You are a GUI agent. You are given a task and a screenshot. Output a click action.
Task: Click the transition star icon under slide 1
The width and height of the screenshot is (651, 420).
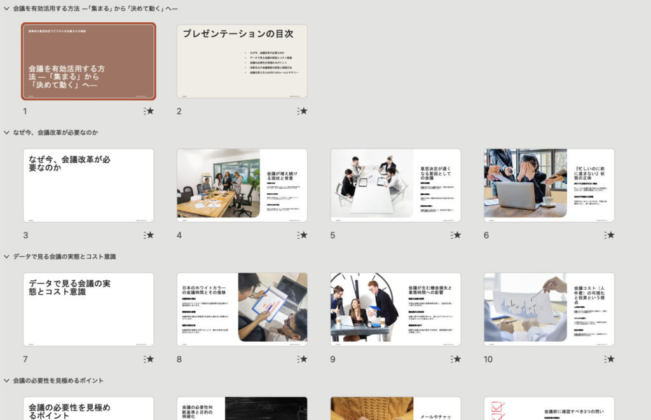click(149, 111)
